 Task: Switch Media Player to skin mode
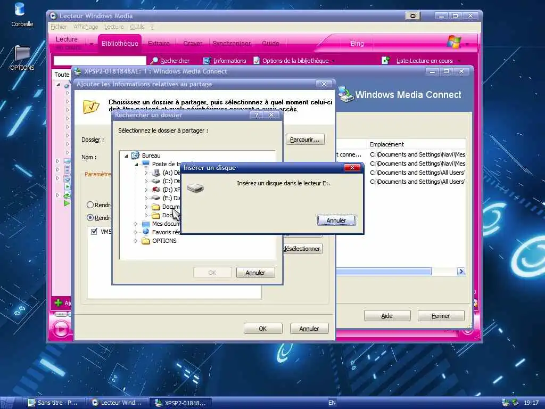click(x=412, y=15)
